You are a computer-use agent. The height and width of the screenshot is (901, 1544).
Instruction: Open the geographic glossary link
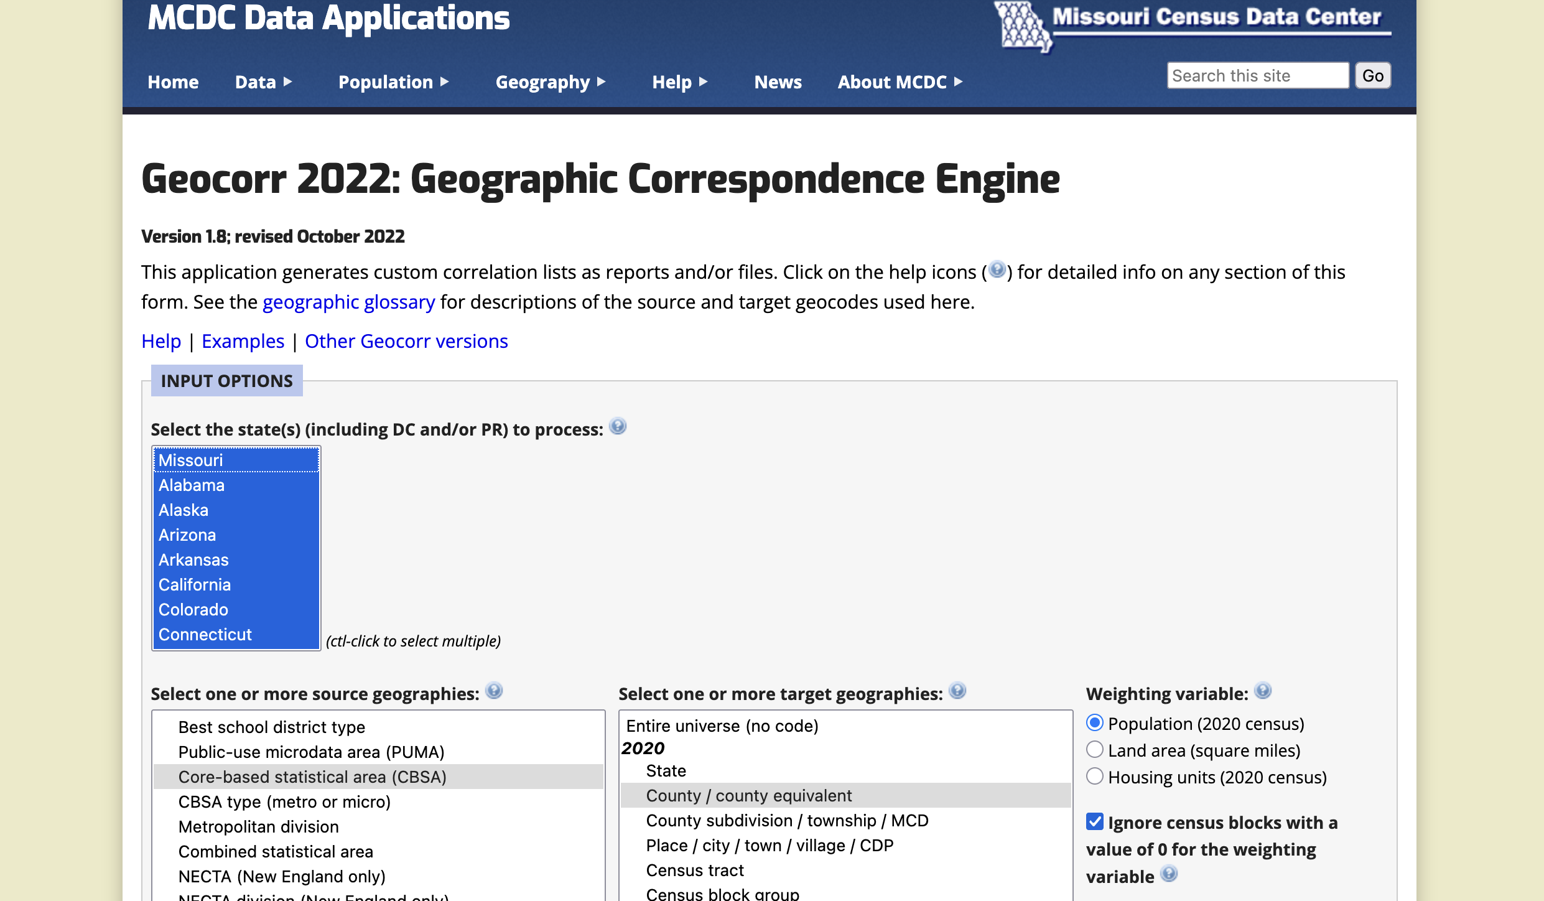(x=348, y=302)
